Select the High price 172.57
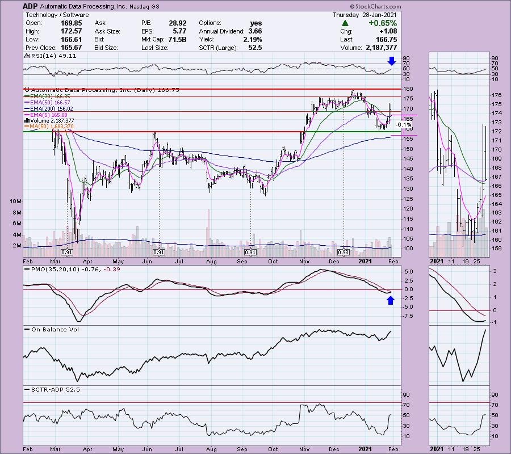This screenshot has height=454, width=511. coord(72,31)
